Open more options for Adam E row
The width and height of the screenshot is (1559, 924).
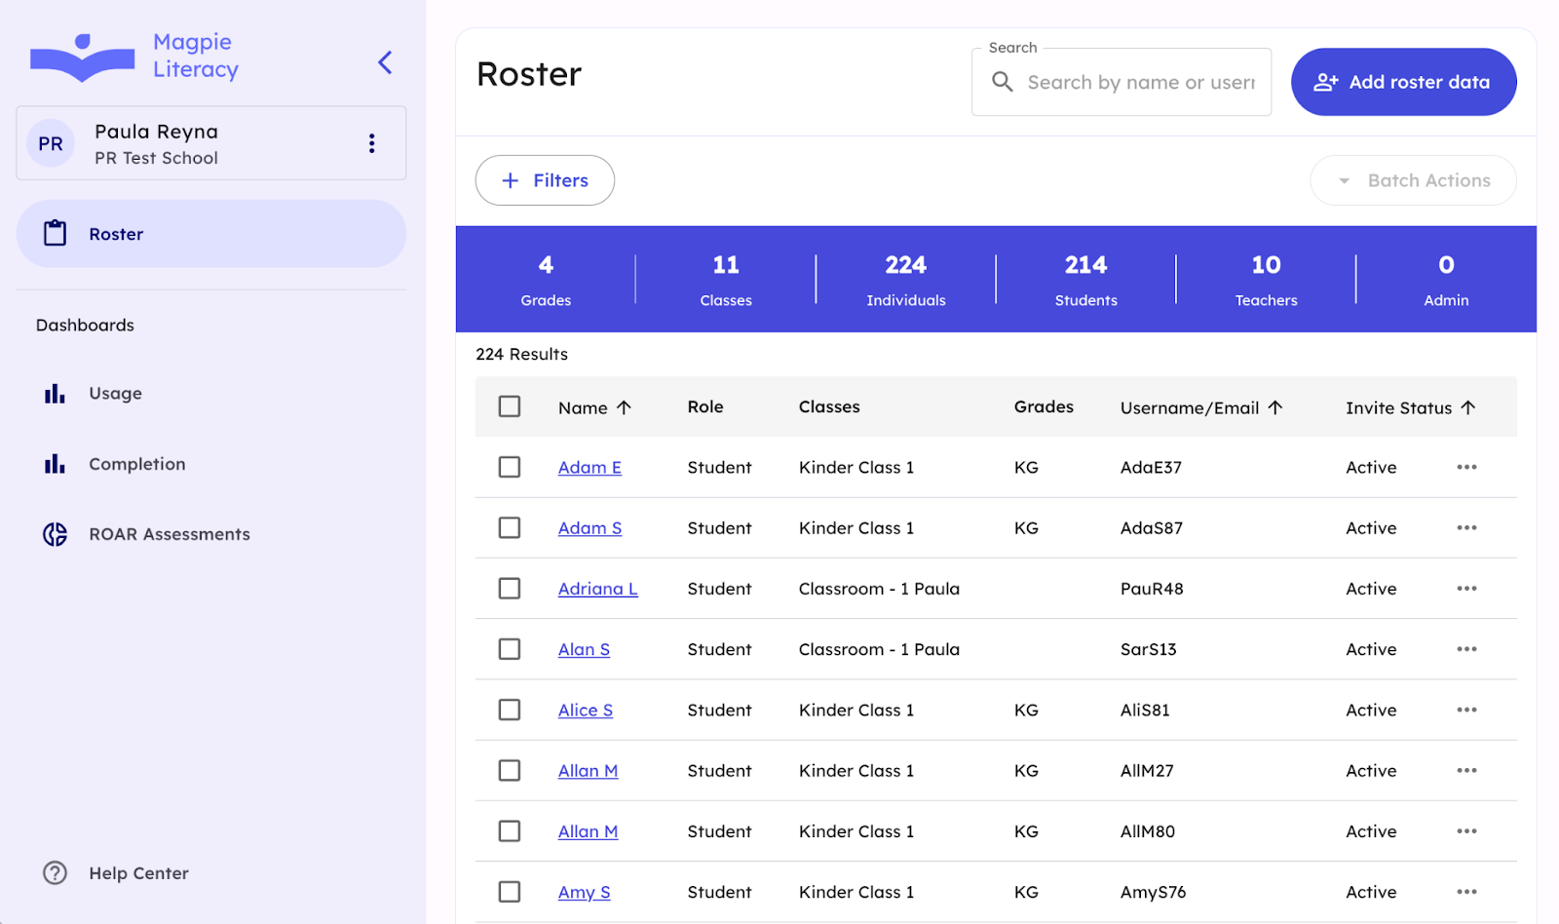click(1466, 468)
